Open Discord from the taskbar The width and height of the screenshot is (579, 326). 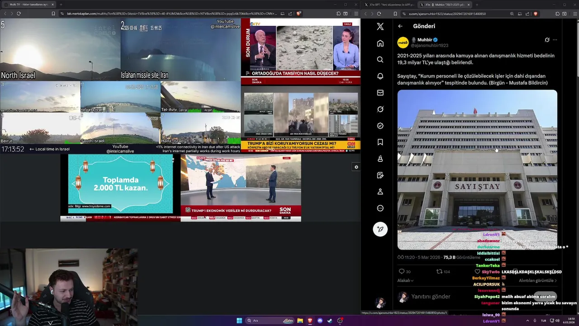pyautogui.click(x=320, y=321)
